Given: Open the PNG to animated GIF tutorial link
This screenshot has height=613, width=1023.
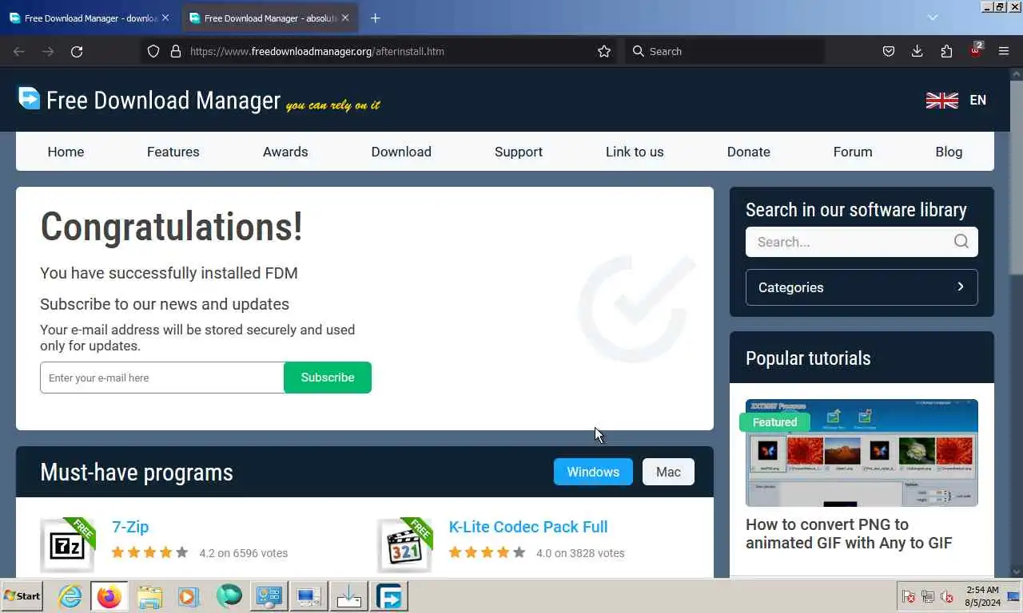Looking at the screenshot, I should coord(849,534).
